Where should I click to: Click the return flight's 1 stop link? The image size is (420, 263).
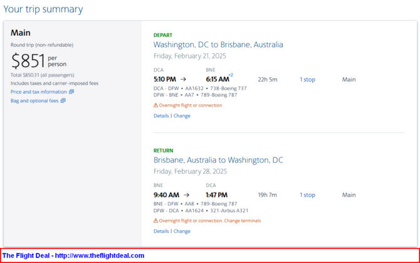tap(307, 195)
